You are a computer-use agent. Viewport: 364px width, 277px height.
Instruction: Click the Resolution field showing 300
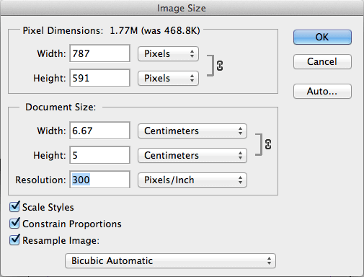99,180
